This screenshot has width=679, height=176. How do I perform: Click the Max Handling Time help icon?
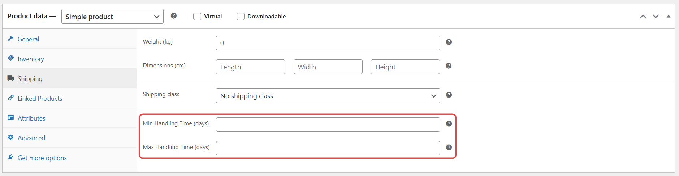tap(449, 148)
